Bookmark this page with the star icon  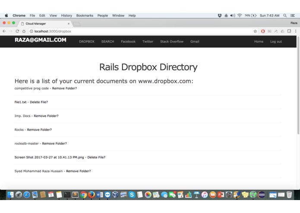pos(255,31)
